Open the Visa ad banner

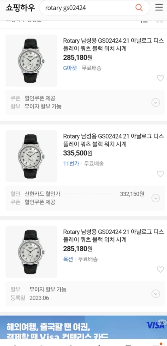[x=83, y=327]
